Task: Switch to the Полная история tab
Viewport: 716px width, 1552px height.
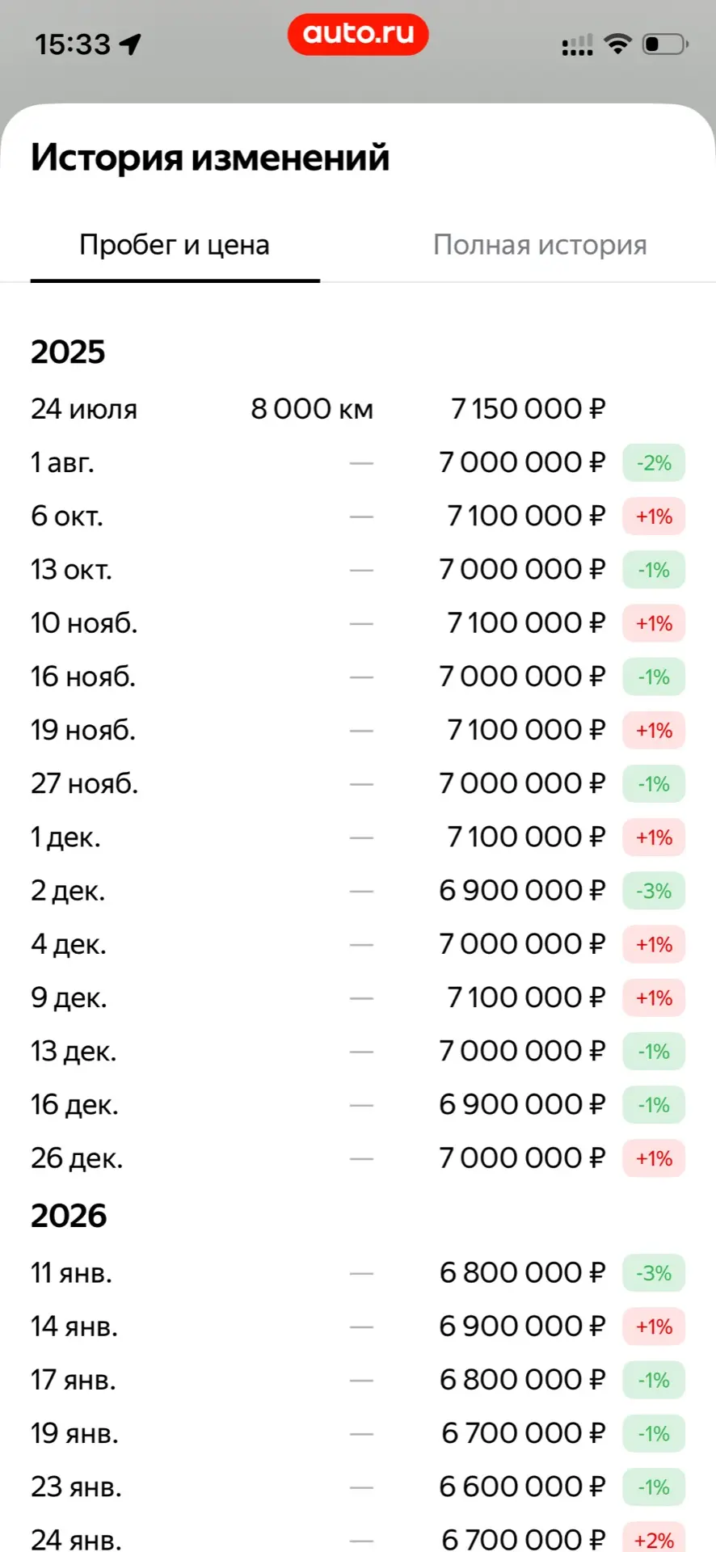Action: coord(540,245)
